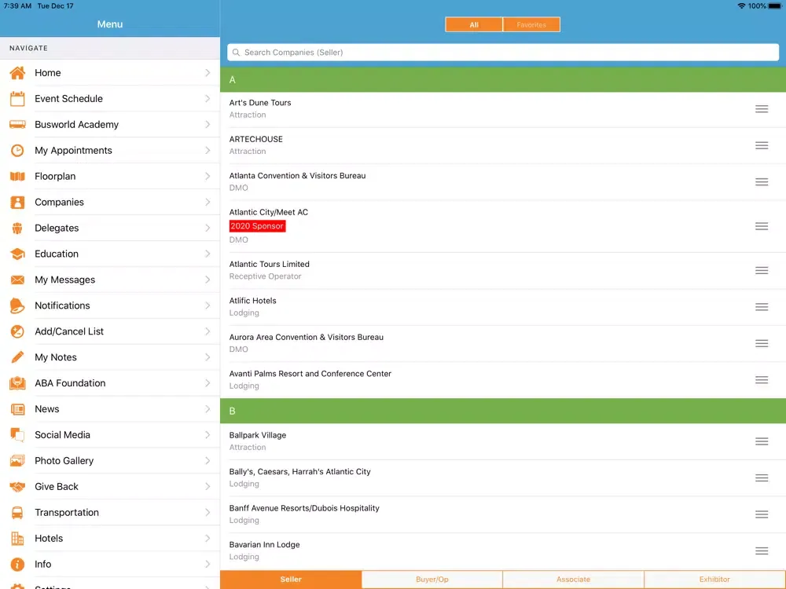Screen dimensions: 786x589
Task: Tap the red 2020 Sponsor badge
Action: pyautogui.click(x=257, y=226)
